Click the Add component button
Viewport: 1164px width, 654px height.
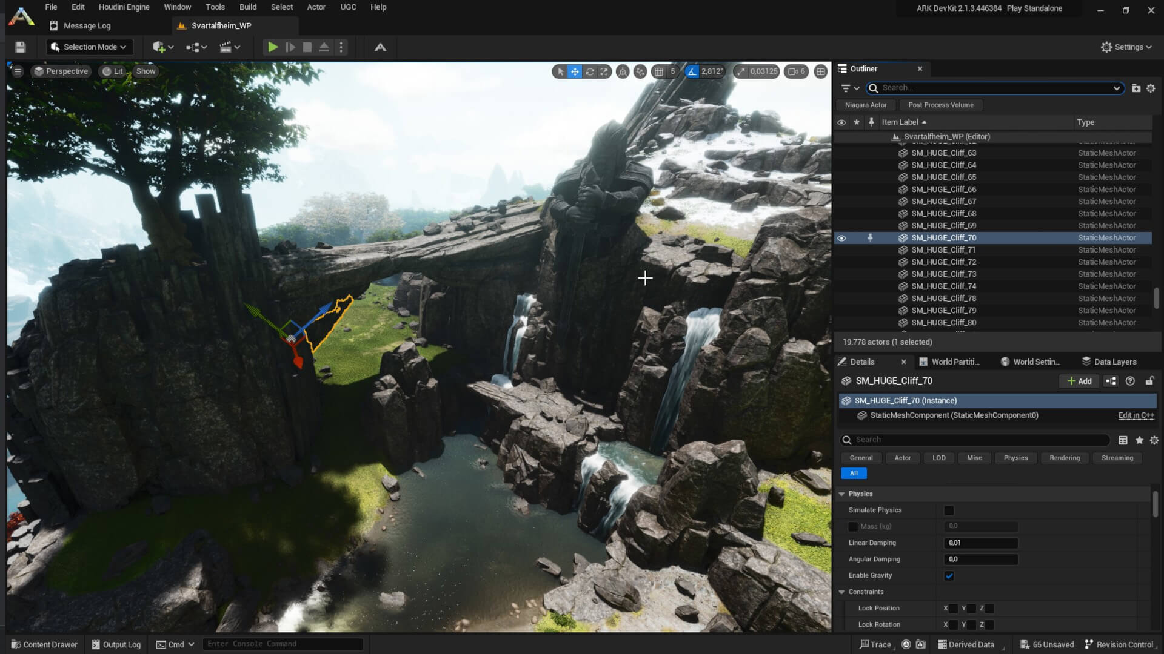(x=1079, y=381)
